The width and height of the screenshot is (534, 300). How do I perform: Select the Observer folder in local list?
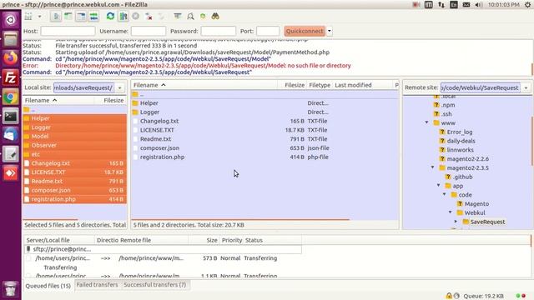pyautogui.click(x=74, y=145)
